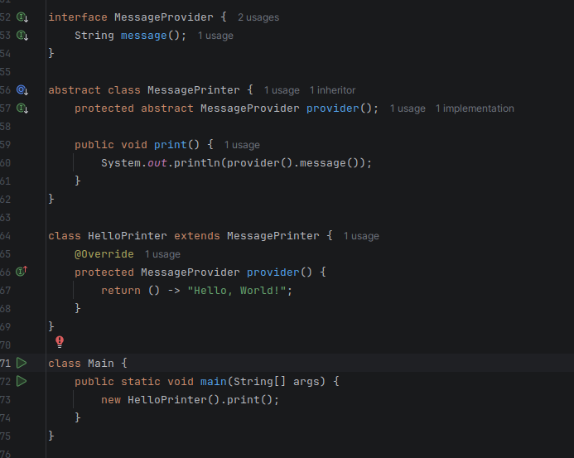Click the 'print' method name in its declaration
The image size is (574, 458).
click(x=171, y=145)
